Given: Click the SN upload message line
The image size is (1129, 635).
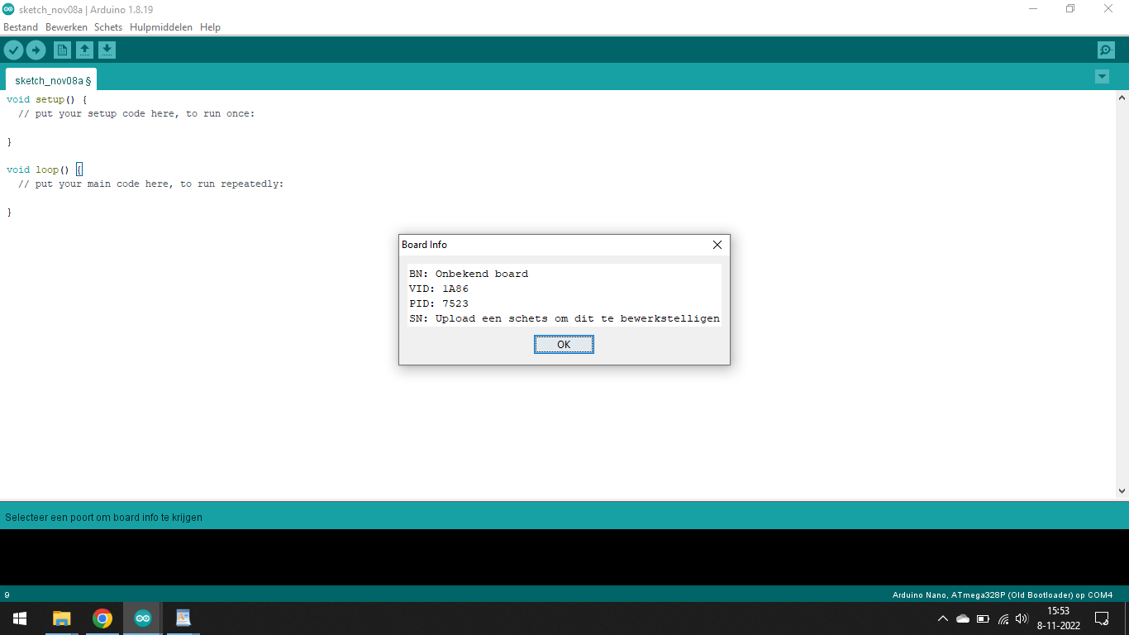Looking at the screenshot, I should point(564,318).
